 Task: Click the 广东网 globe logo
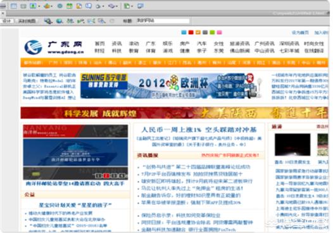[x=34, y=47]
